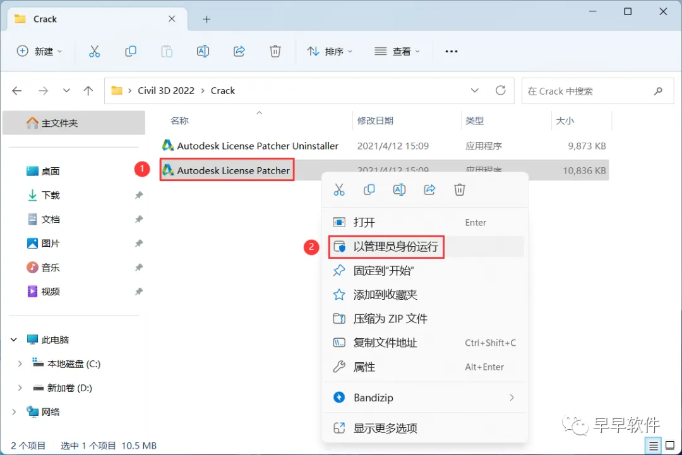Open the 新建 dropdown

[40, 51]
